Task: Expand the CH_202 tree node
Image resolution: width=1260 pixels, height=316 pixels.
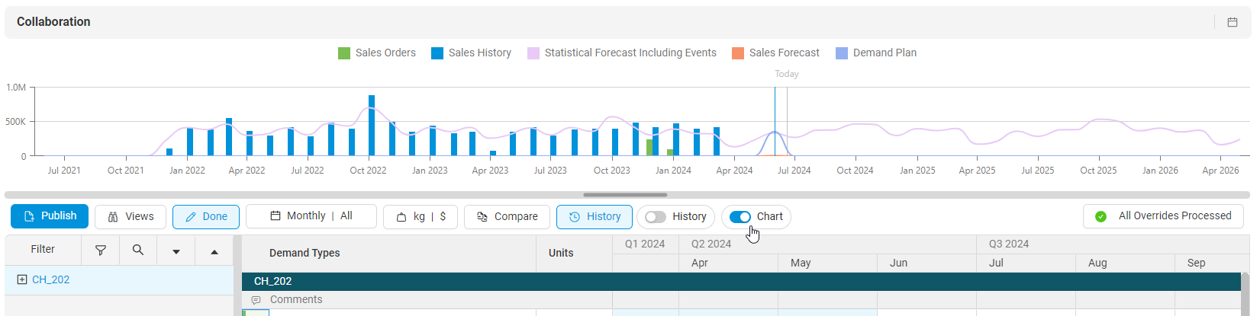Action: click(21, 279)
